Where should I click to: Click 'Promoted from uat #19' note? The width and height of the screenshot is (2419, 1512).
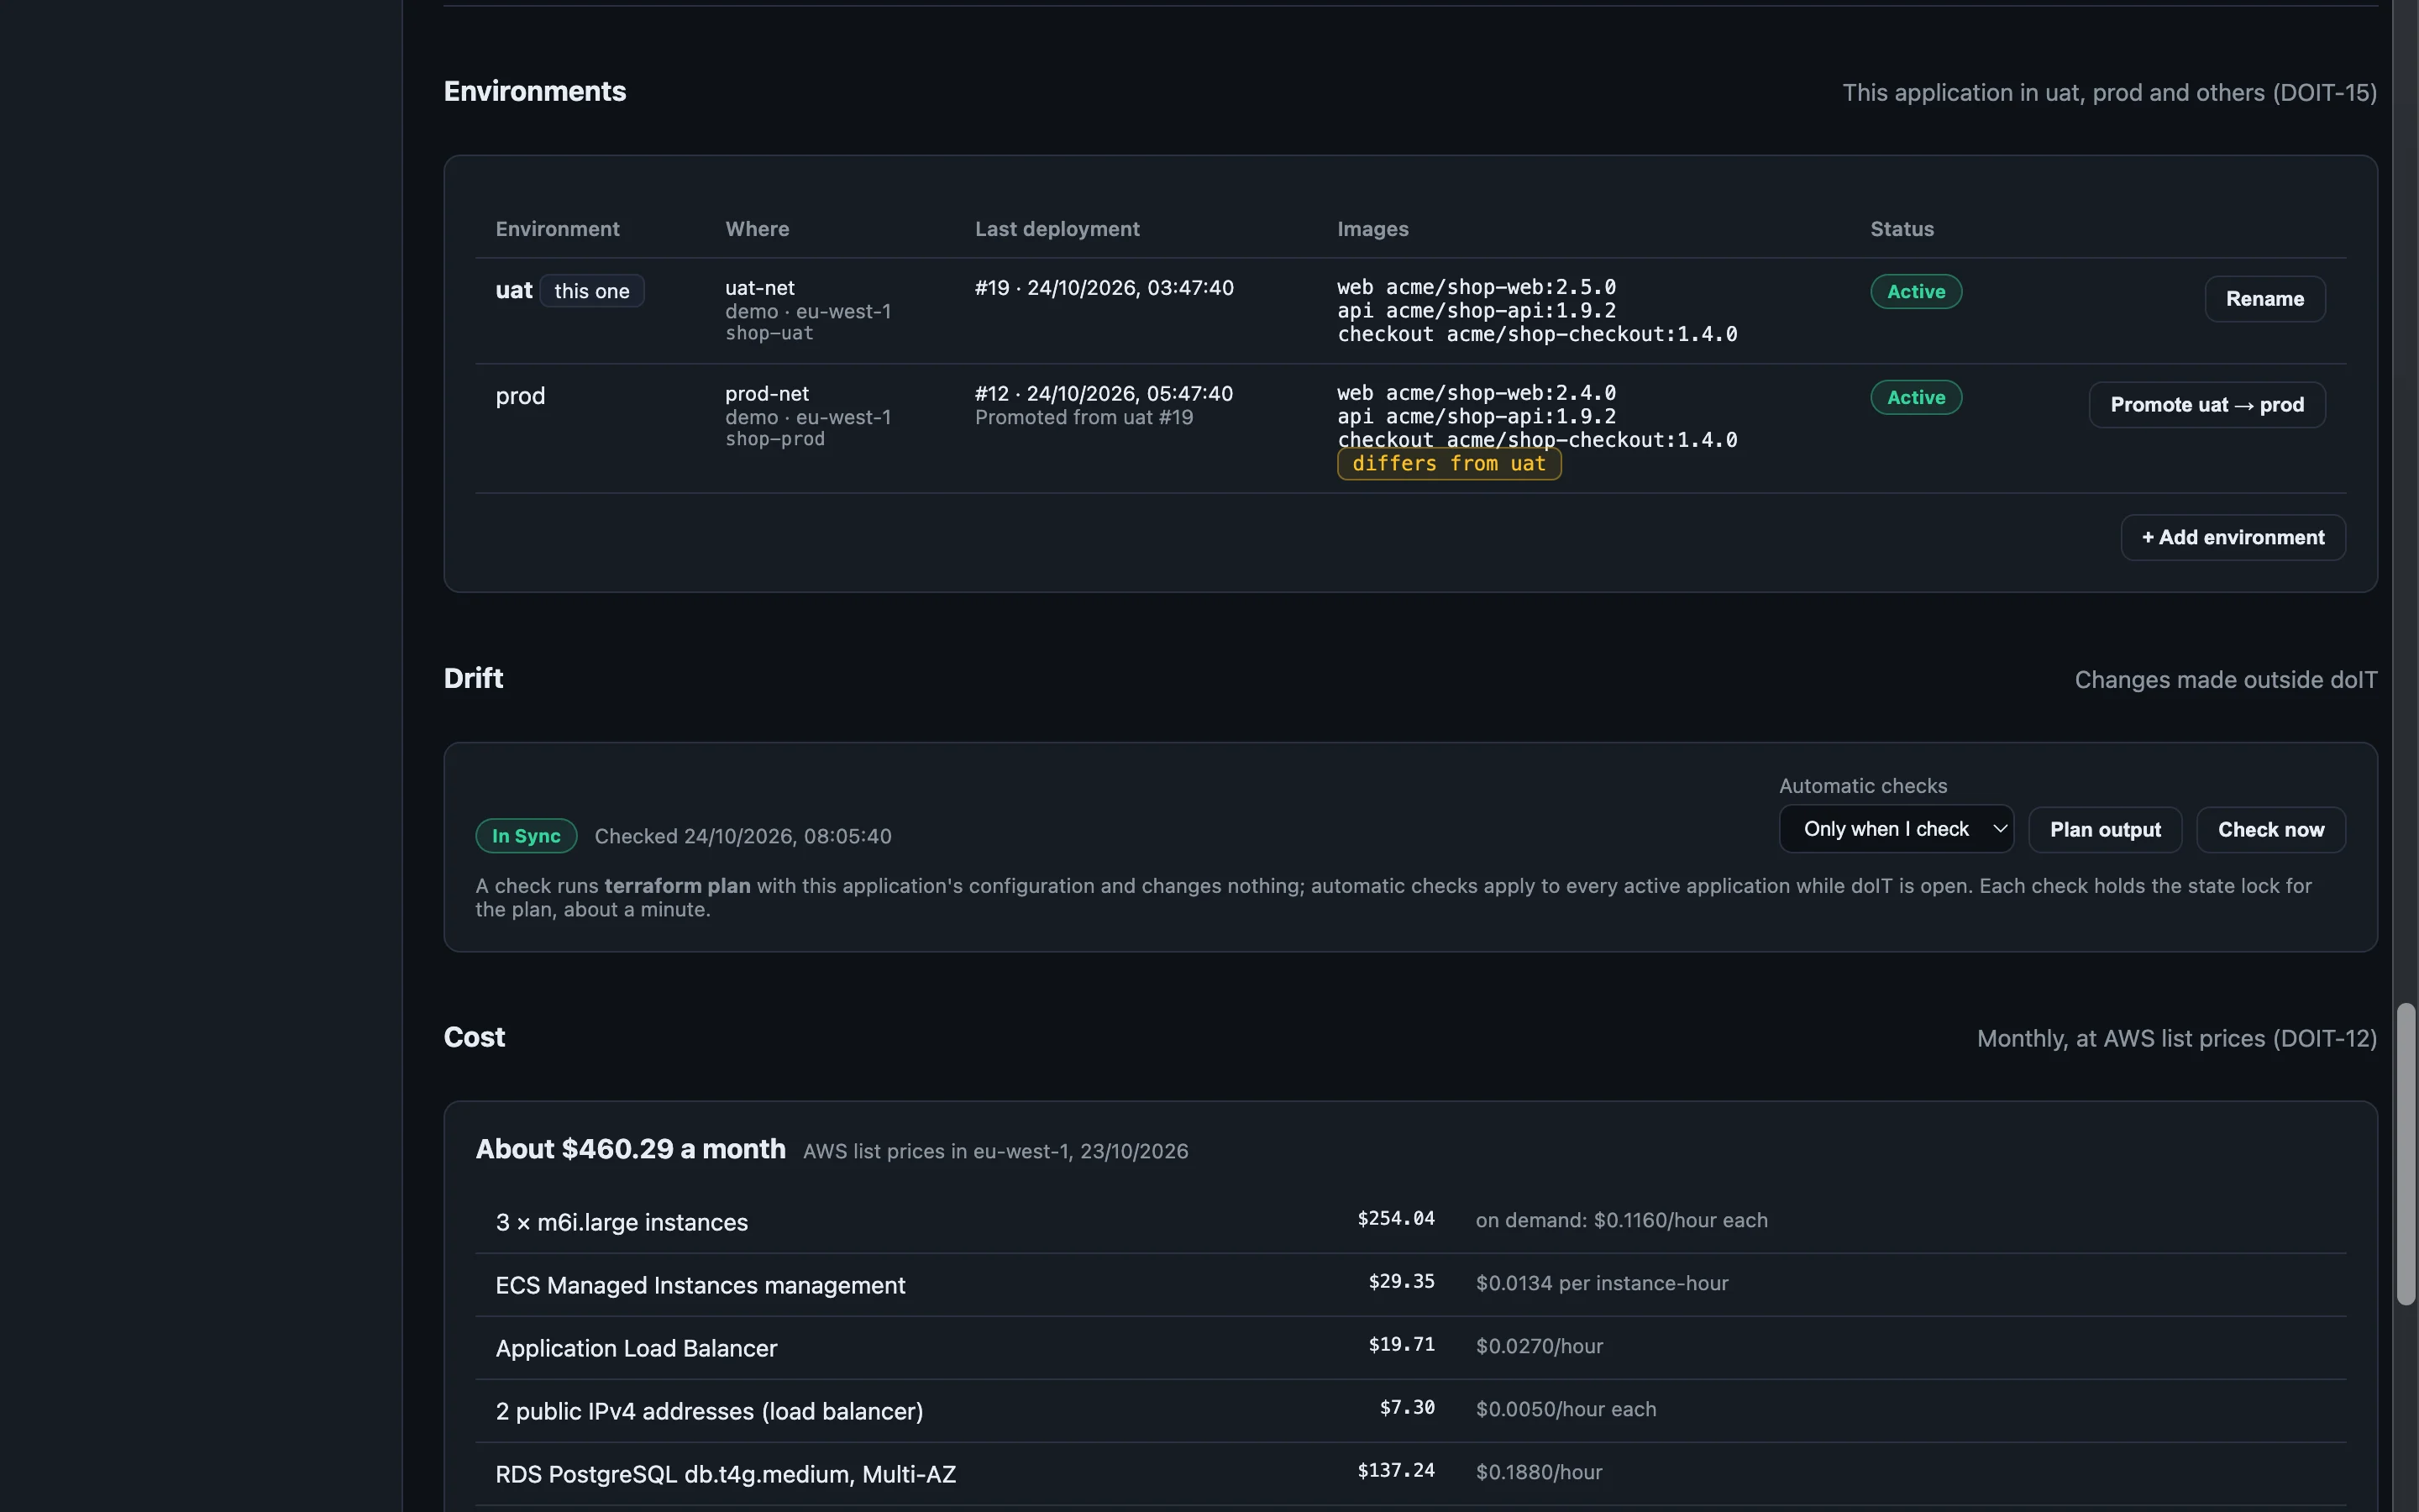[x=1084, y=418]
